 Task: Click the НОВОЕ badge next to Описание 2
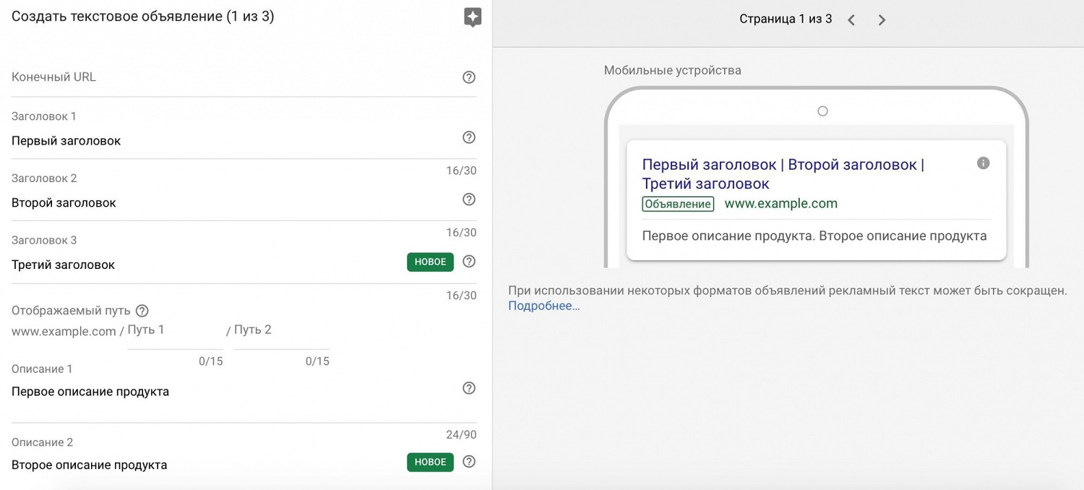[430, 462]
